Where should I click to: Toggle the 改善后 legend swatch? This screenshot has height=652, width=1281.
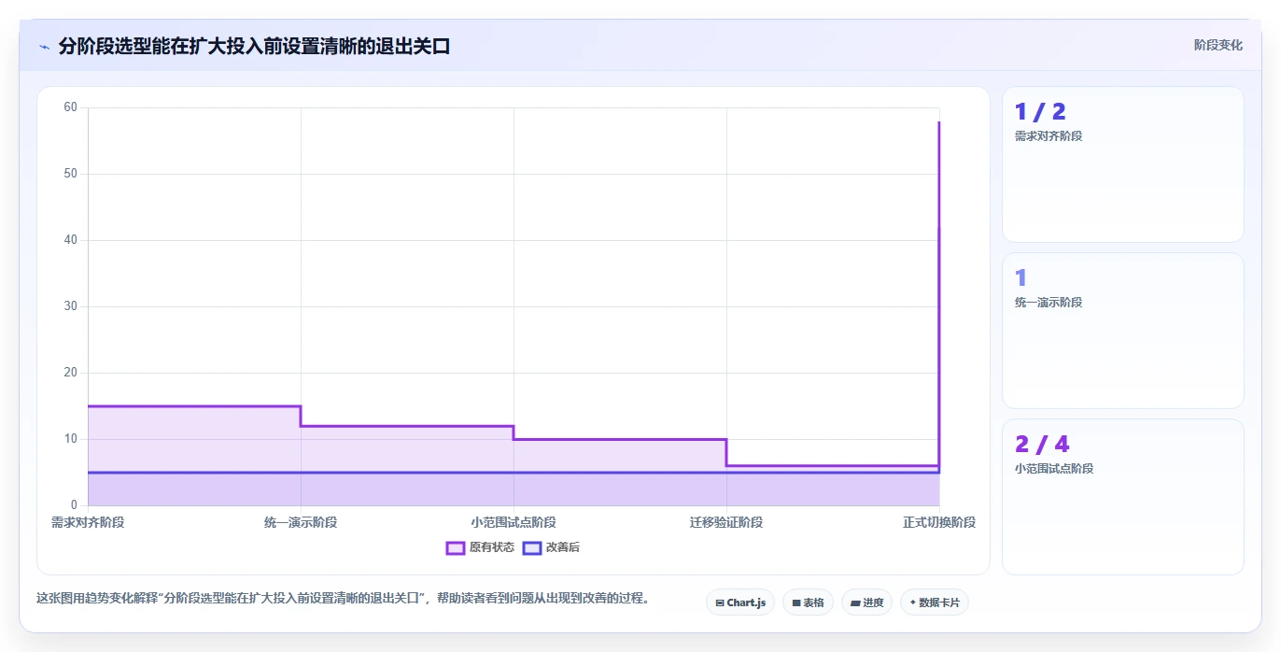point(532,547)
